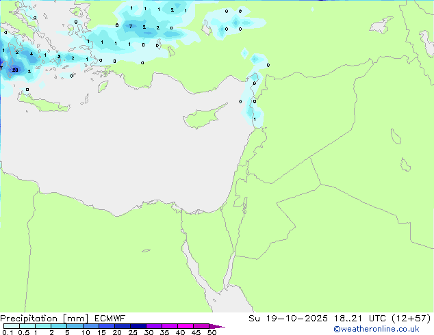The image size is (434, 335).
Task: Pick the 5–10 mm legend color swatch
Action: [75, 326]
